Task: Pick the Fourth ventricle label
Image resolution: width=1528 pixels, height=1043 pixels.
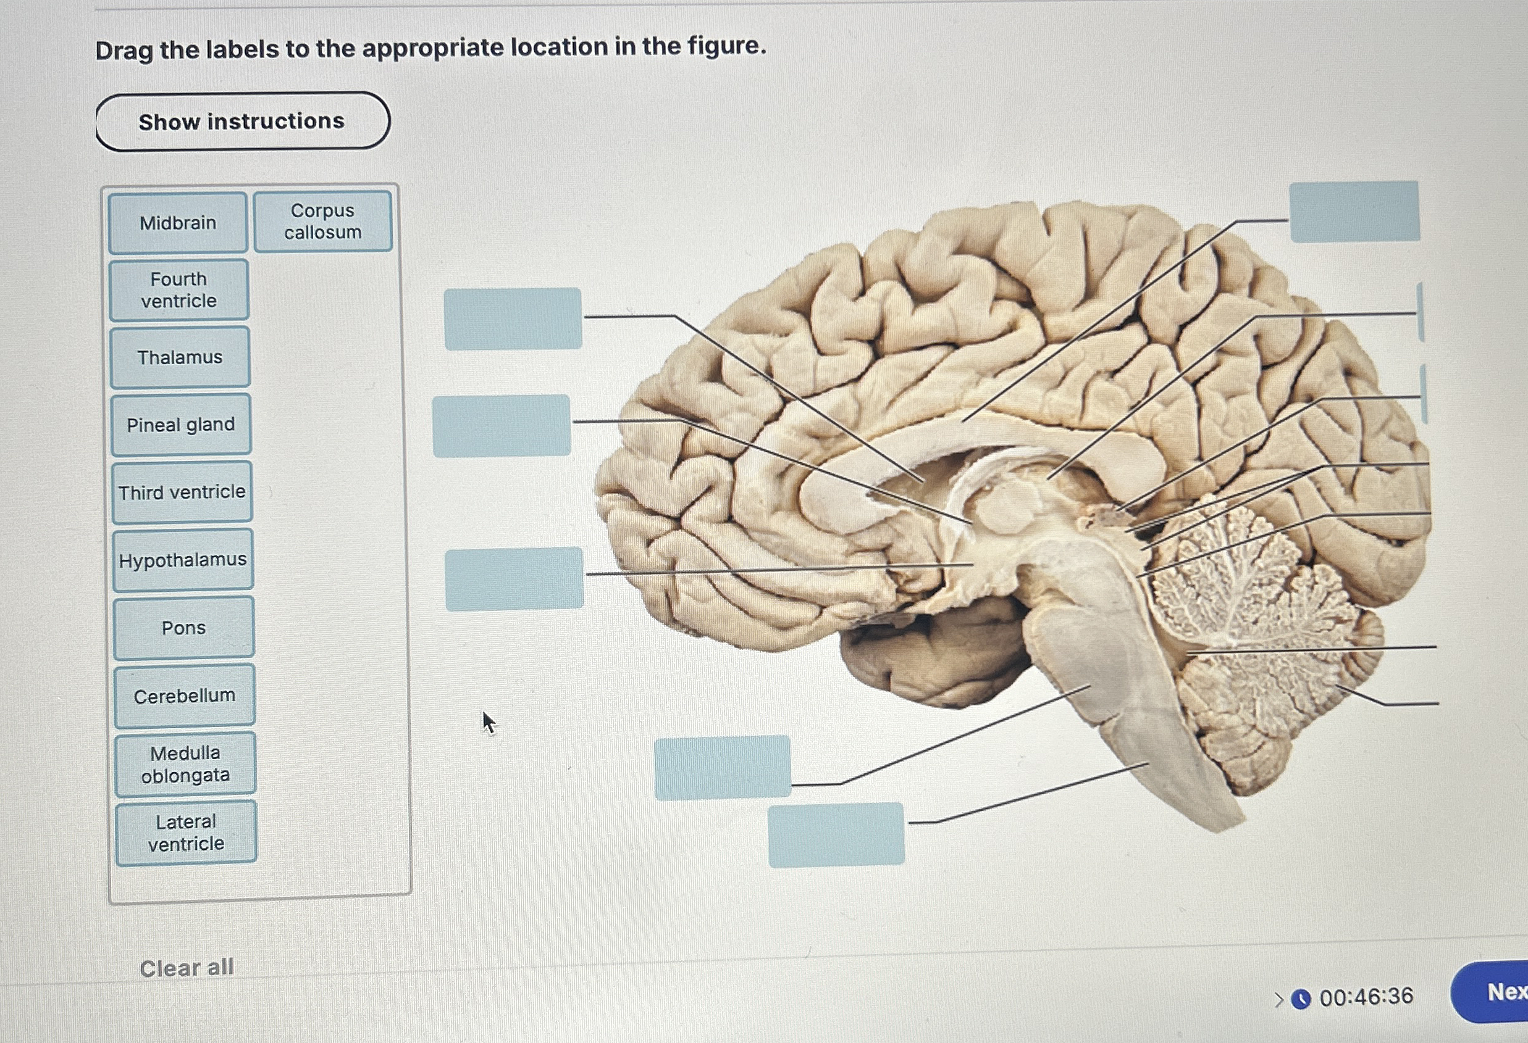Action: (x=179, y=289)
